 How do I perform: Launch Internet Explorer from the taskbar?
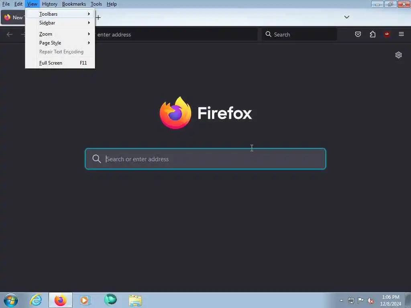[x=36, y=300]
